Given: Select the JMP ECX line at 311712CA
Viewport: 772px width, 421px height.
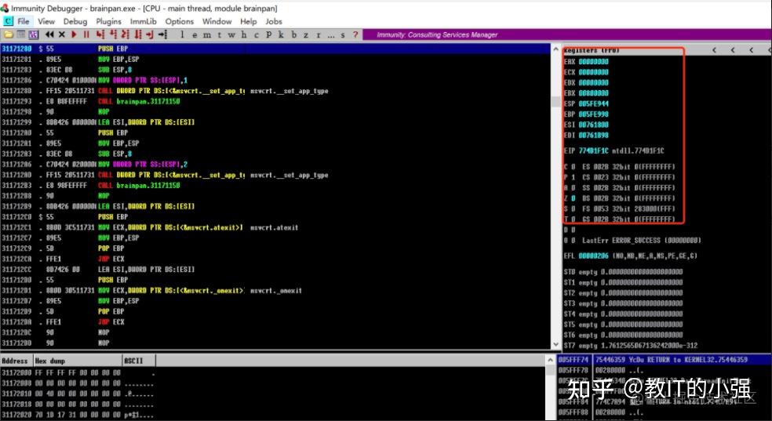Looking at the screenshot, I should [x=275, y=259].
